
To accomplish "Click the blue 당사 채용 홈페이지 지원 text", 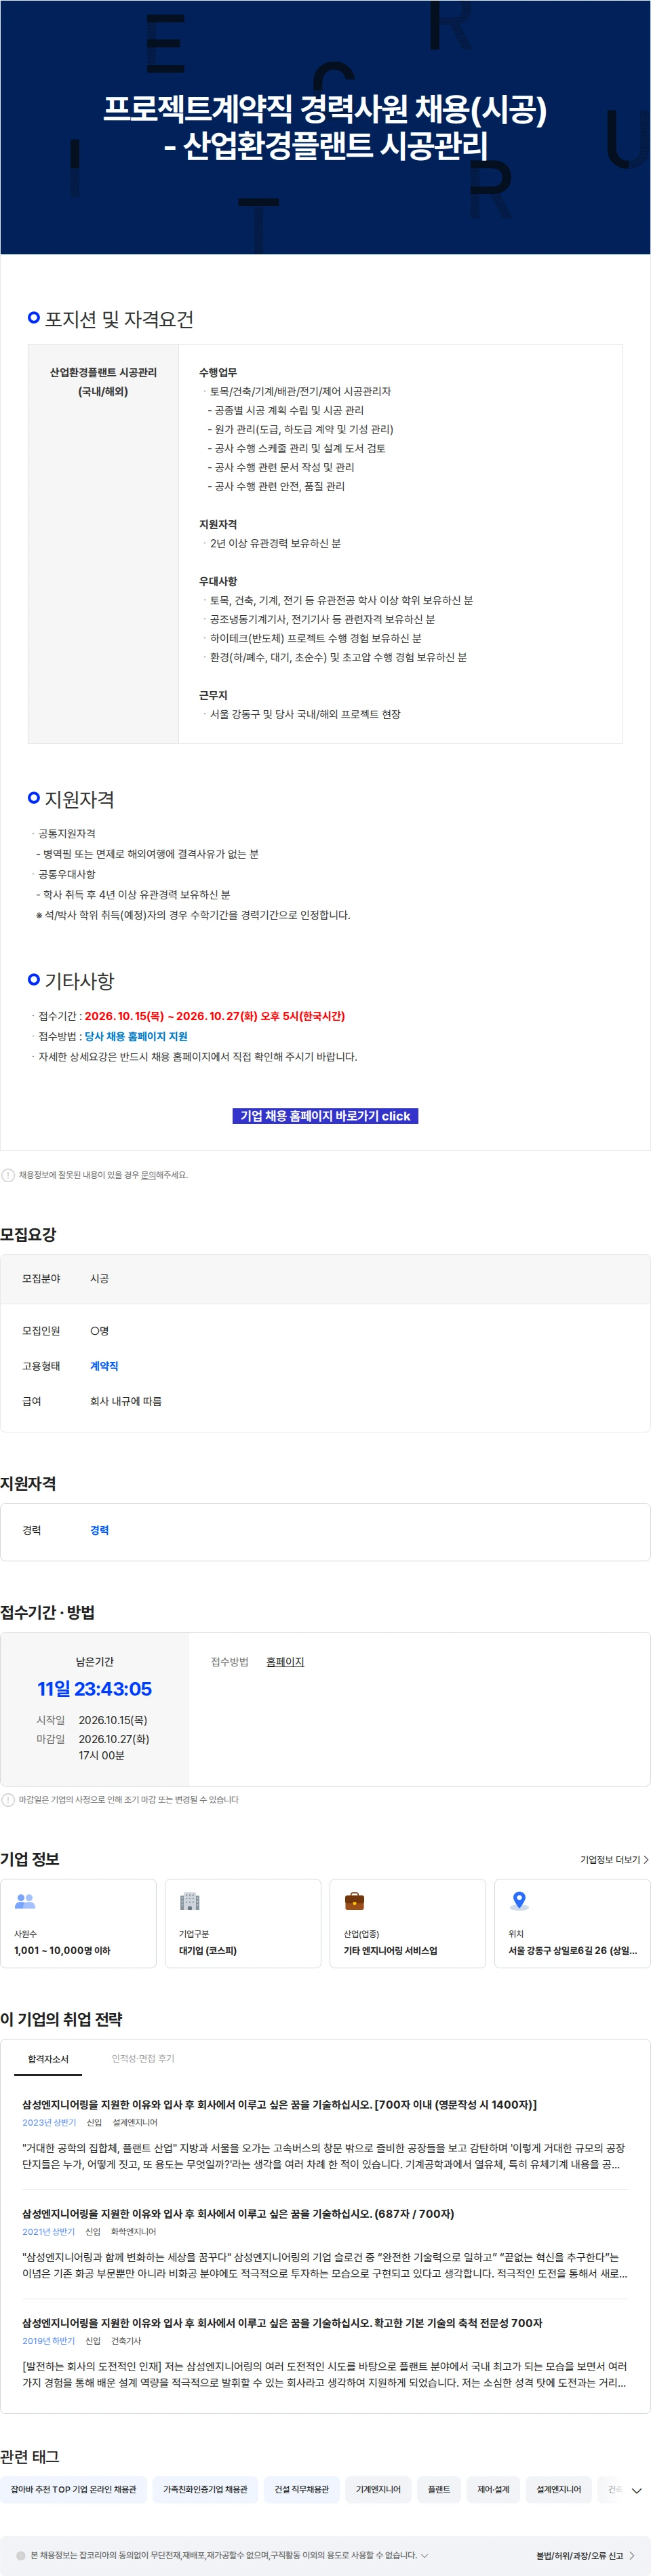I will (136, 1036).
